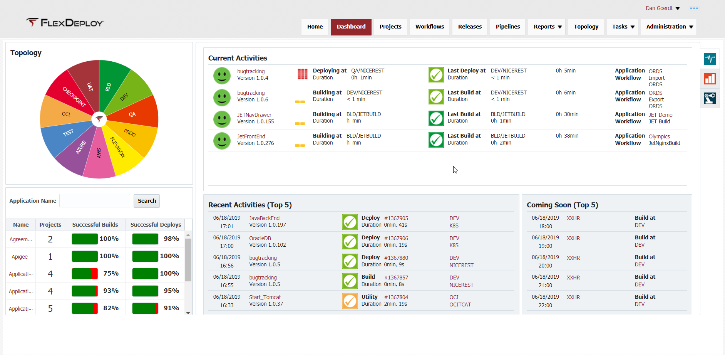Open the three-dot menu beside Dan Goerdt

coord(694,8)
